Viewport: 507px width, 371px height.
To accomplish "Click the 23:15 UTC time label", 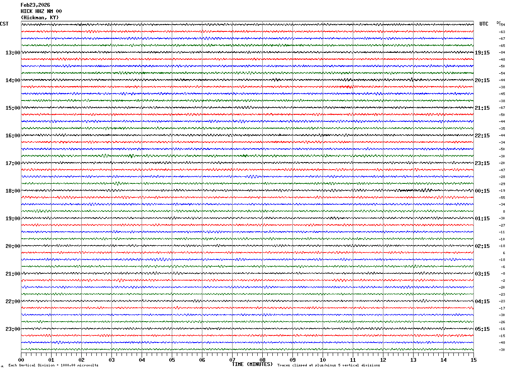I will [x=482, y=163].
